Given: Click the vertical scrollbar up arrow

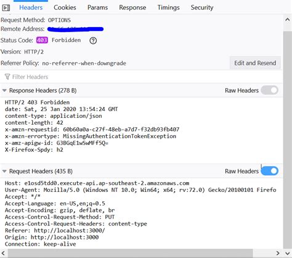Looking at the screenshot, I should coord(288,20).
